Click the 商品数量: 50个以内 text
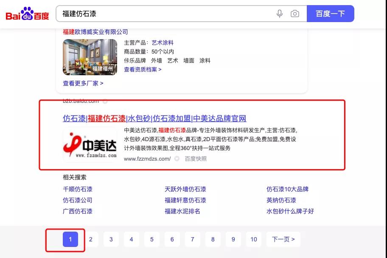This screenshot has width=387, height=258. click(149, 52)
